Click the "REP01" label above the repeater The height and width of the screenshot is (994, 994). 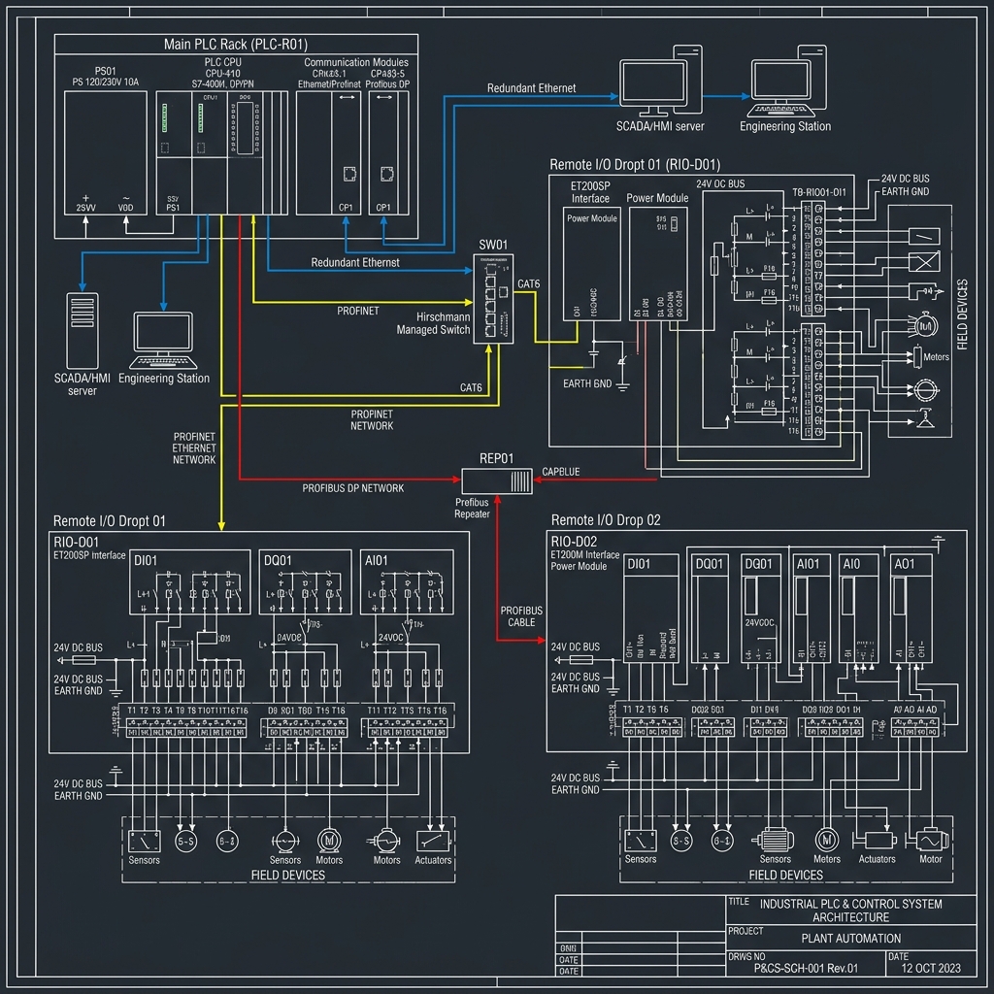(x=496, y=458)
